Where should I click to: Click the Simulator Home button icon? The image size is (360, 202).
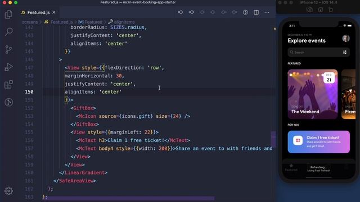coord(320,10)
